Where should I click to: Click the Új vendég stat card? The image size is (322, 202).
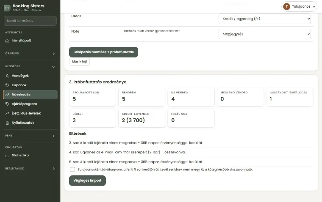coord(191,97)
